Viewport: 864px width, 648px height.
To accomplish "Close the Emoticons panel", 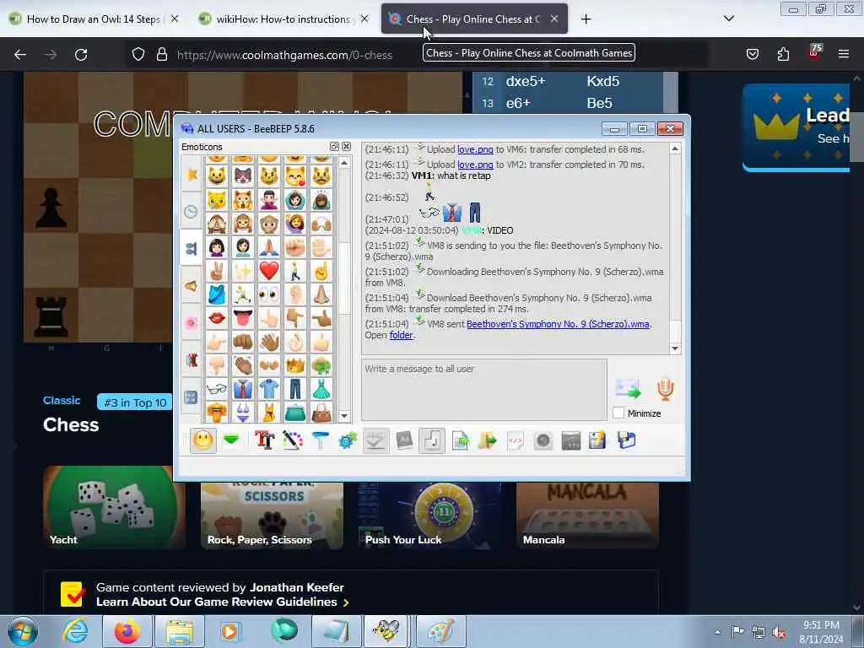I will coord(346,147).
